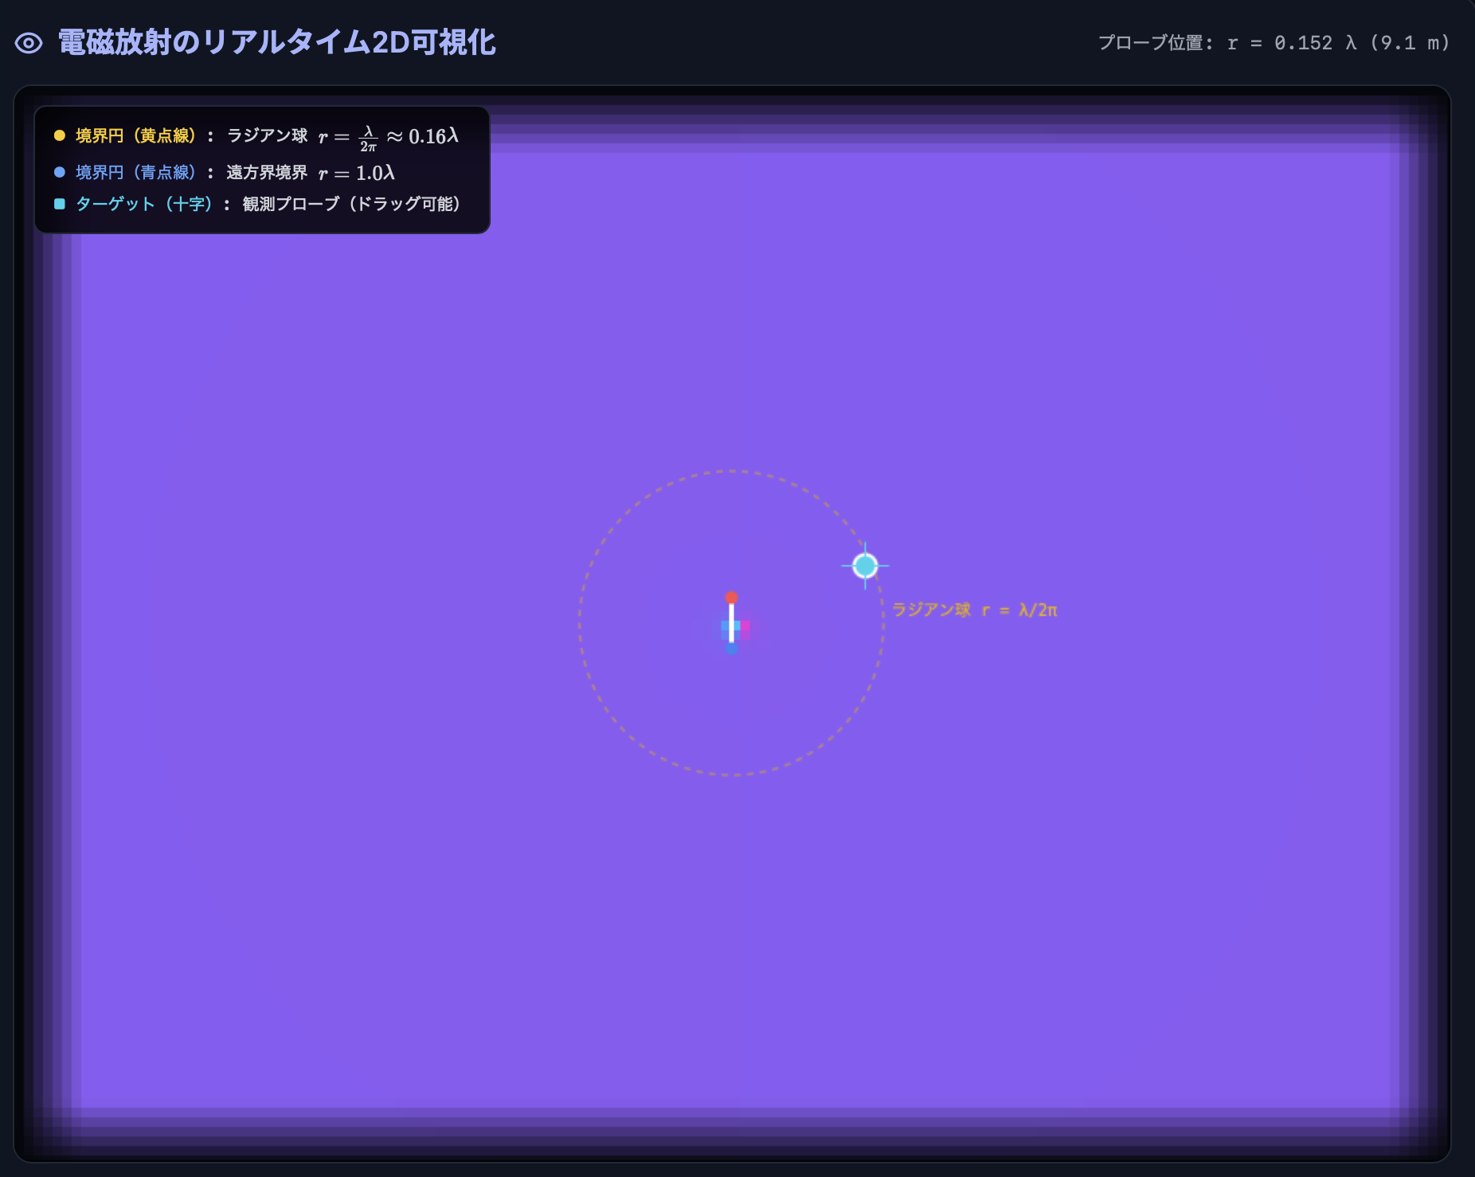Click the cyan square legend marker for ターゲット
1475x1177 pixels.
(x=59, y=204)
